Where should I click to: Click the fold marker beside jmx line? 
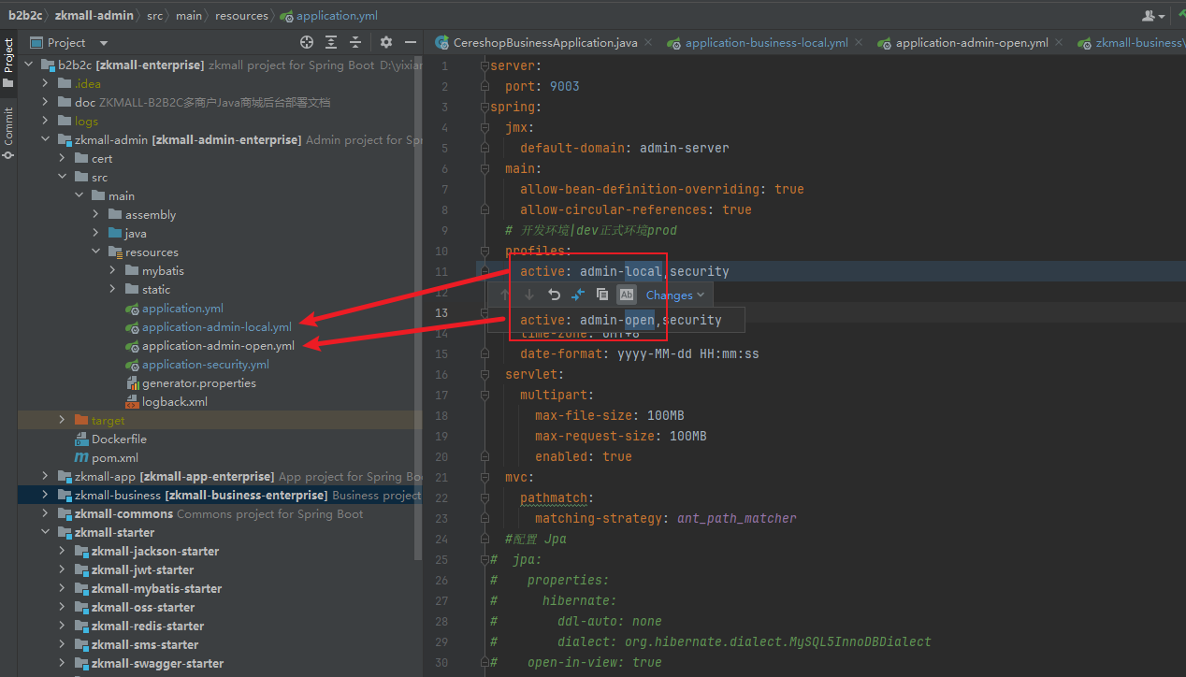coord(485,127)
